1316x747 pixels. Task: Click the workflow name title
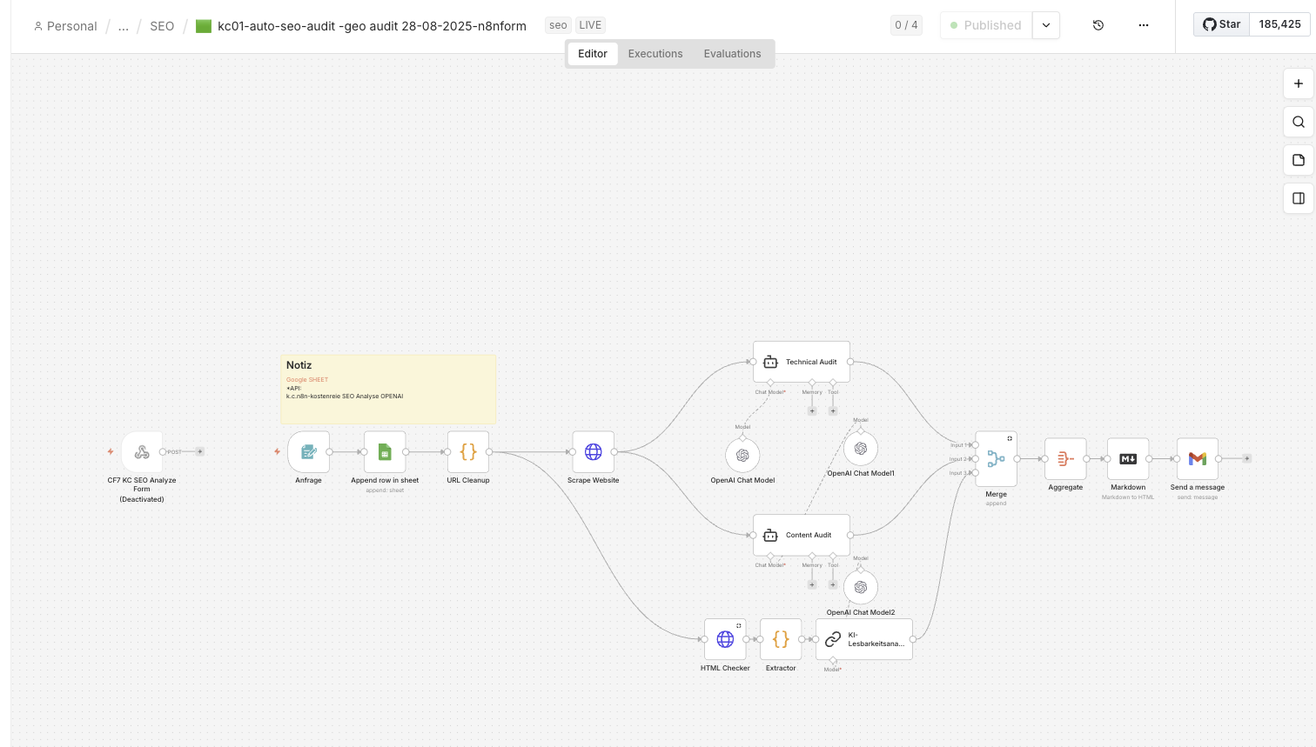click(372, 26)
